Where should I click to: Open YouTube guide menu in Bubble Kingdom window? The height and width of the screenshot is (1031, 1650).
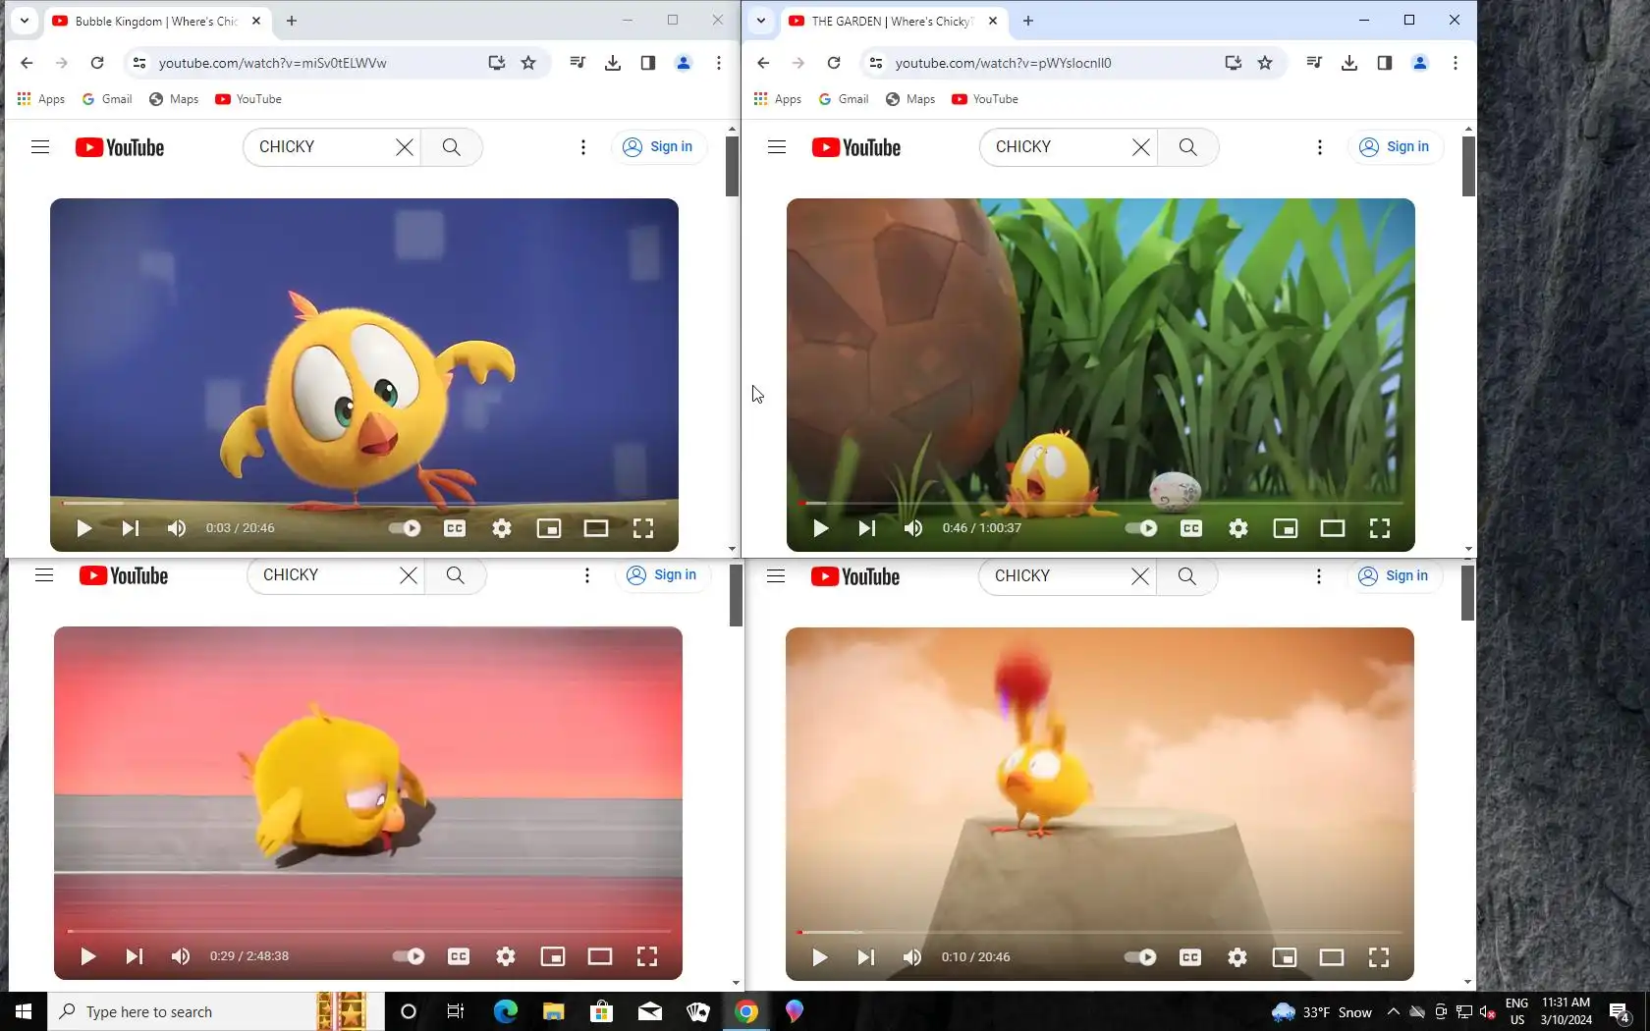point(40,147)
